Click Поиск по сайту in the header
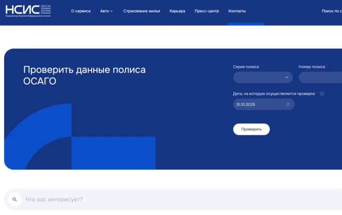The image size is (342, 215). (x=332, y=11)
